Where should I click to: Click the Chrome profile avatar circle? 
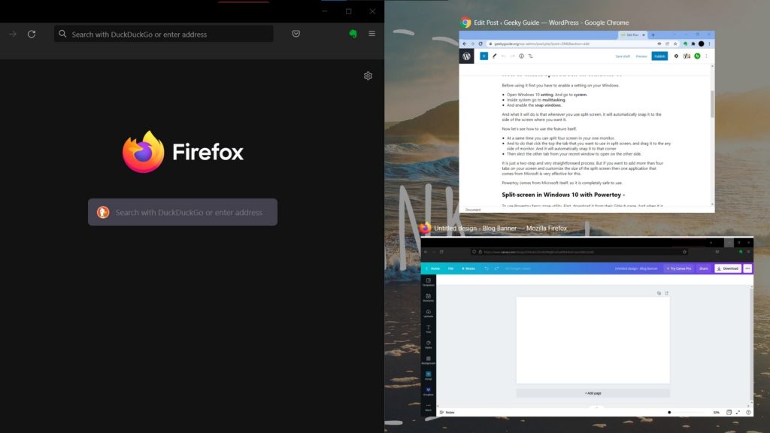click(x=702, y=44)
